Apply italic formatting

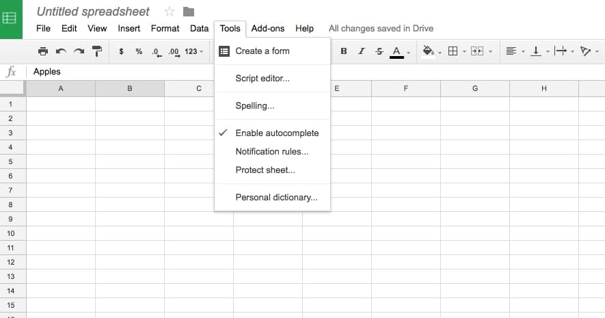click(x=362, y=51)
